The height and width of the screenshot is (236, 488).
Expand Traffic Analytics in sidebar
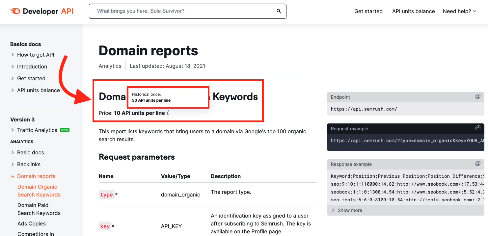tap(37, 130)
